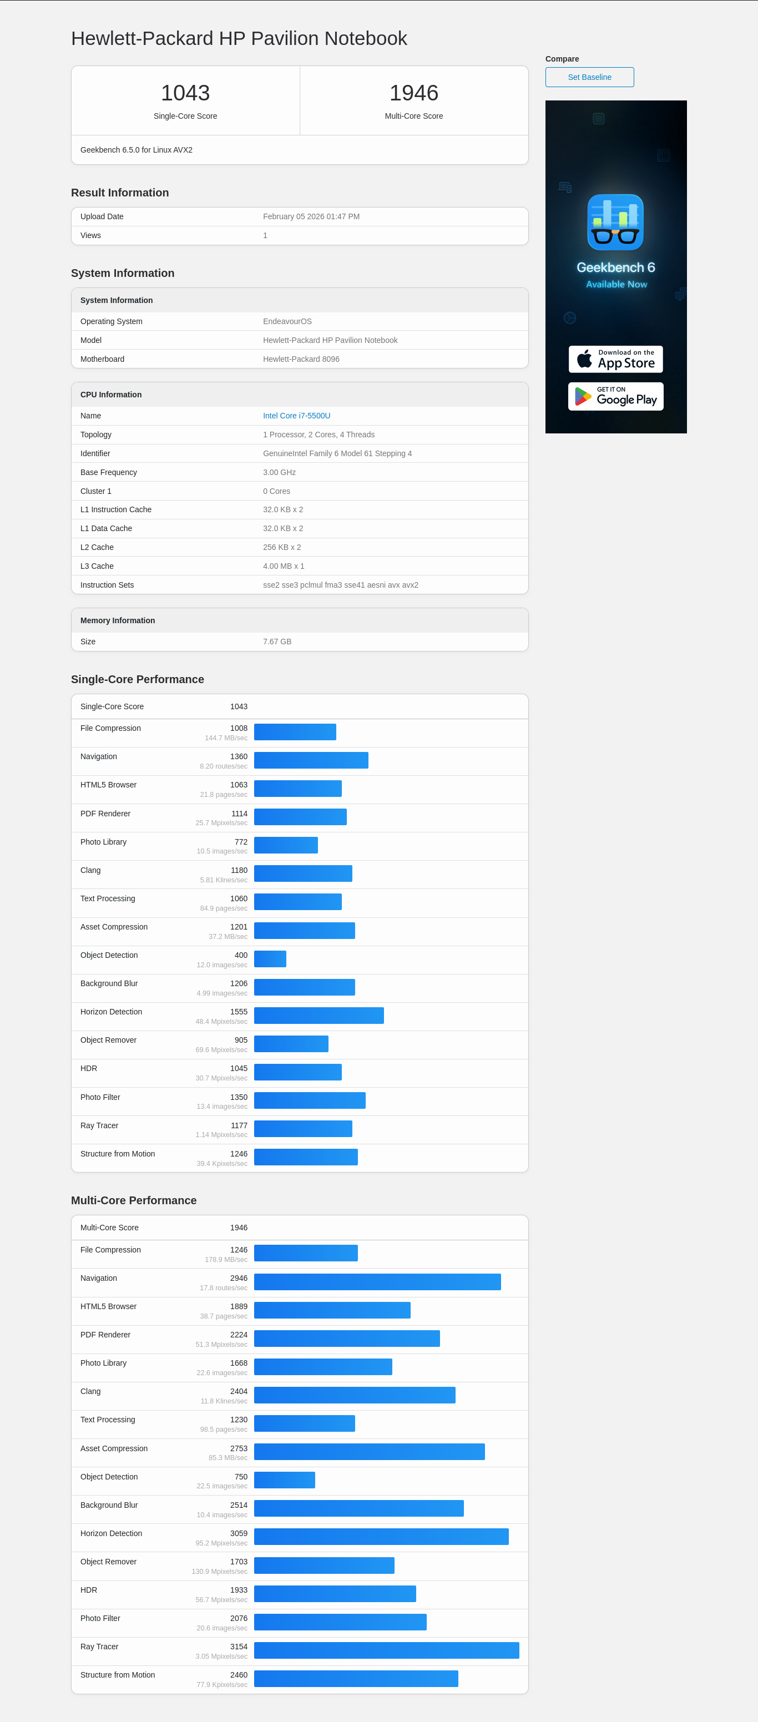Click the Get it on Google Play badge
758x1722 pixels.
pyautogui.click(x=615, y=396)
